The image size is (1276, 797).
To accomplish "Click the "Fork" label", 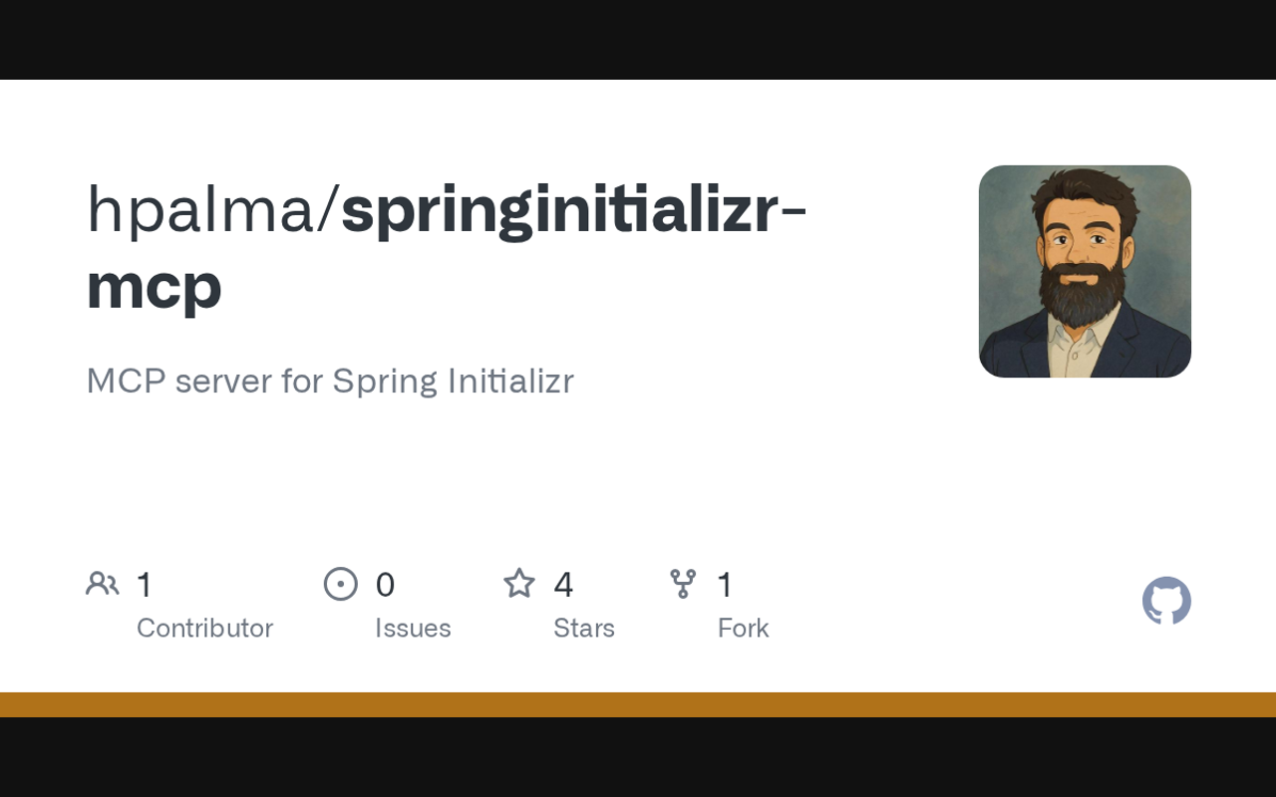I will pos(743,628).
